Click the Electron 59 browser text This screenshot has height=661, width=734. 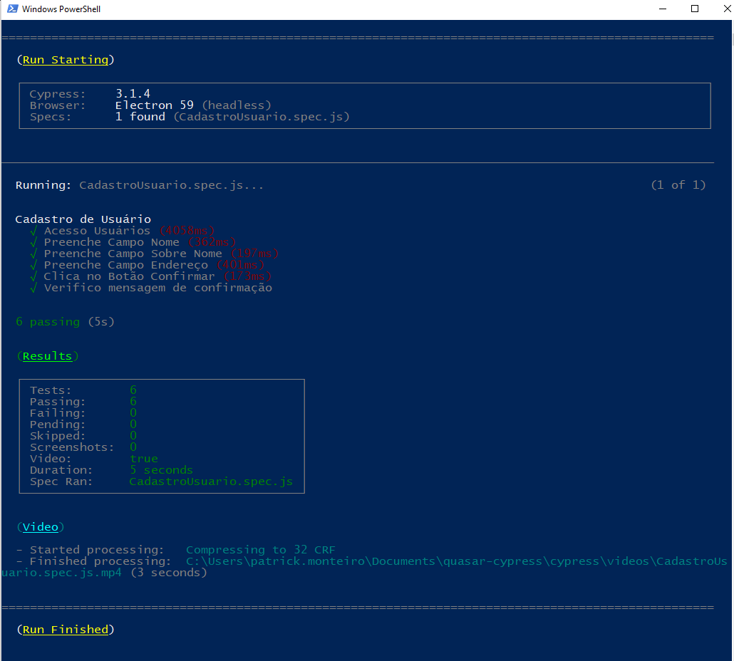pos(154,105)
